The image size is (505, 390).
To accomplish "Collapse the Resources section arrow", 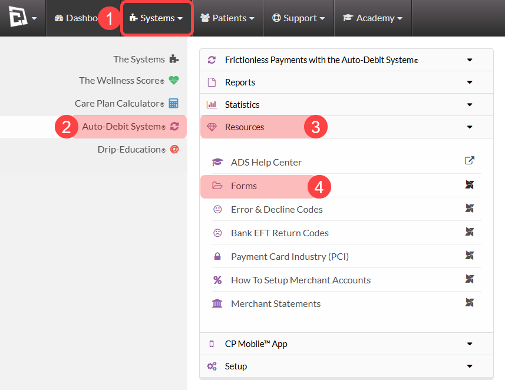I will coord(470,127).
